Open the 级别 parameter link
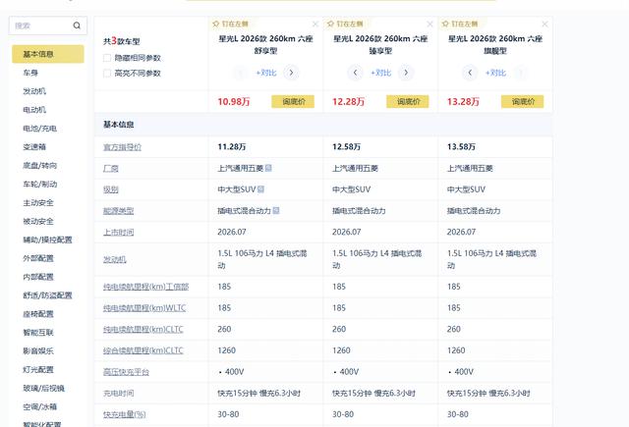The image size is (629, 427). tap(111, 189)
